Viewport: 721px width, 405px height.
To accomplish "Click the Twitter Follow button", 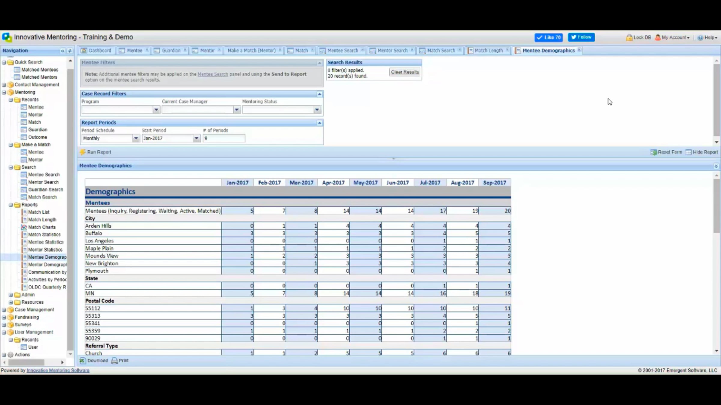I will pyautogui.click(x=581, y=37).
